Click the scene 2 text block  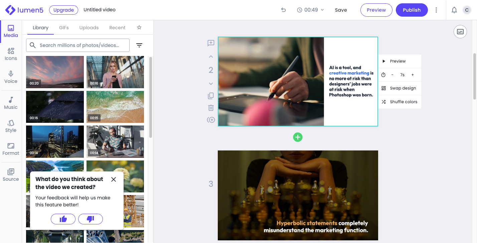click(351, 81)
